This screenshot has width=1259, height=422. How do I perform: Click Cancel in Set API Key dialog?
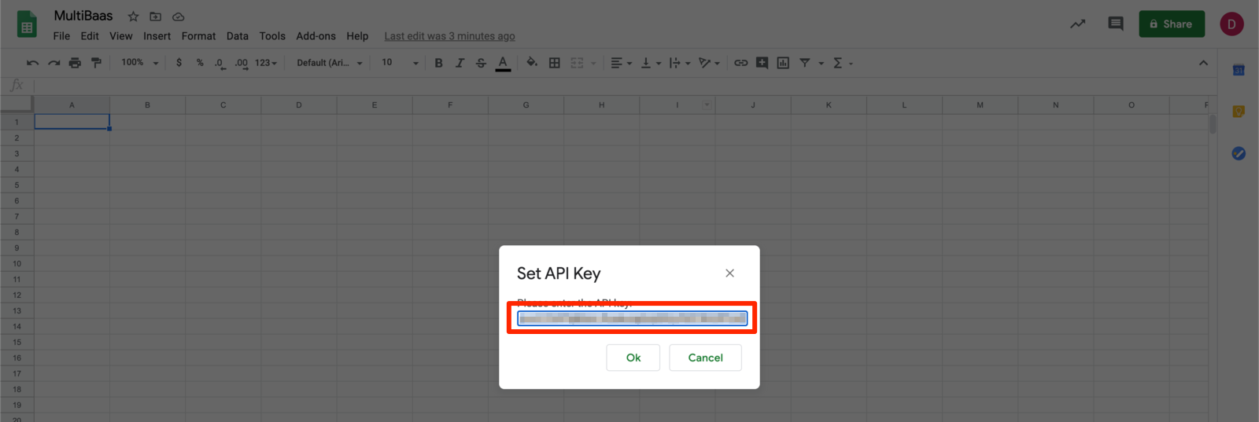tap(705, 358)
